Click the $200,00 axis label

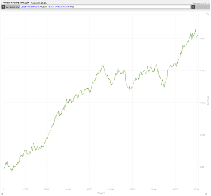pos(203,39)
